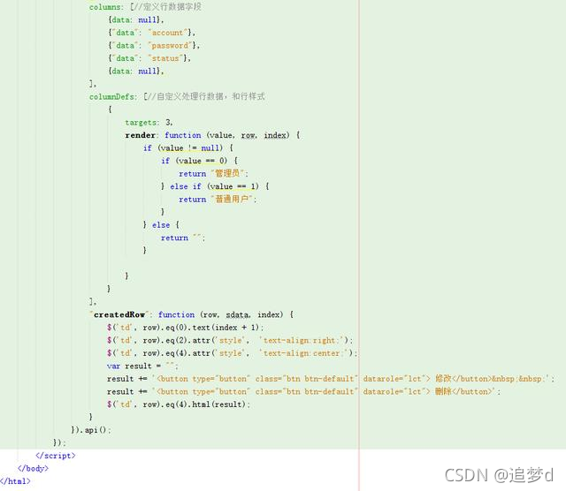
Task: Click the "columnDefs:" property name
Action: (113, 96)
